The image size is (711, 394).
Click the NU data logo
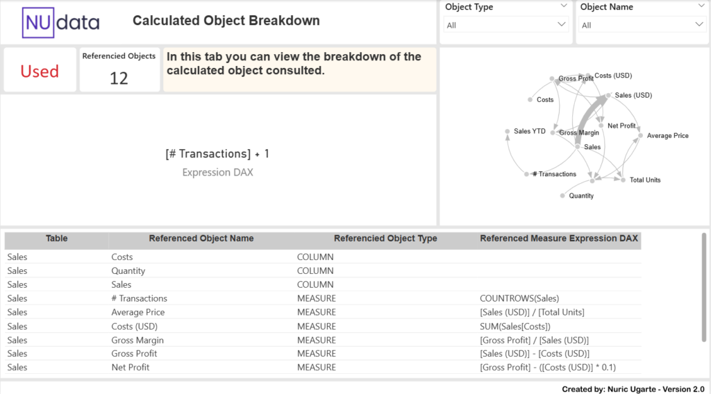(61, 22)
